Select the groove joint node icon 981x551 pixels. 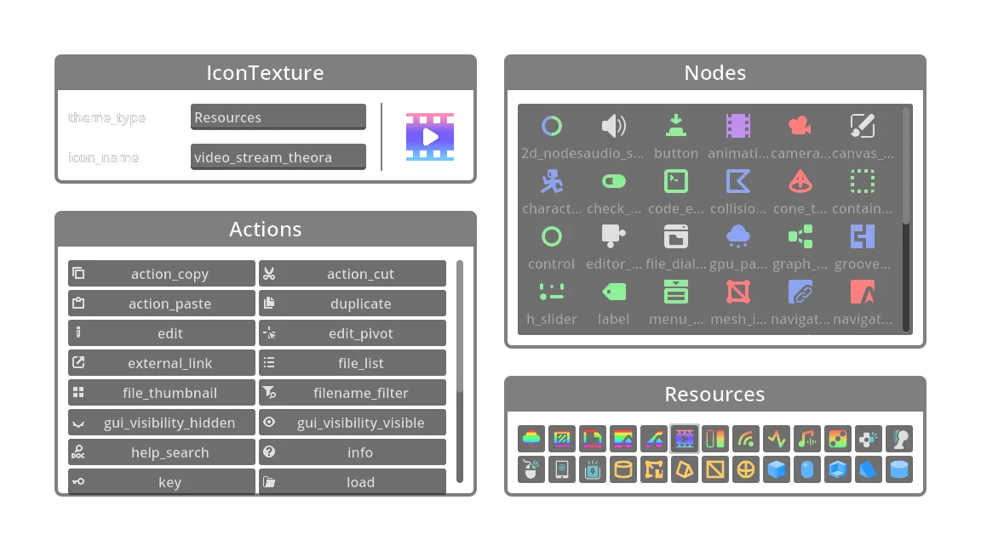click(x=862, y=236)
